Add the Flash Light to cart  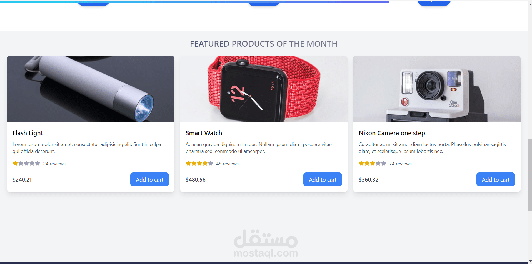click(x=149, y=179)
